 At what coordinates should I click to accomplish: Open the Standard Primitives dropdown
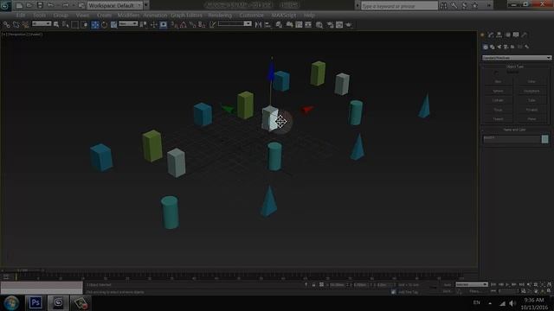pos(517,58)
